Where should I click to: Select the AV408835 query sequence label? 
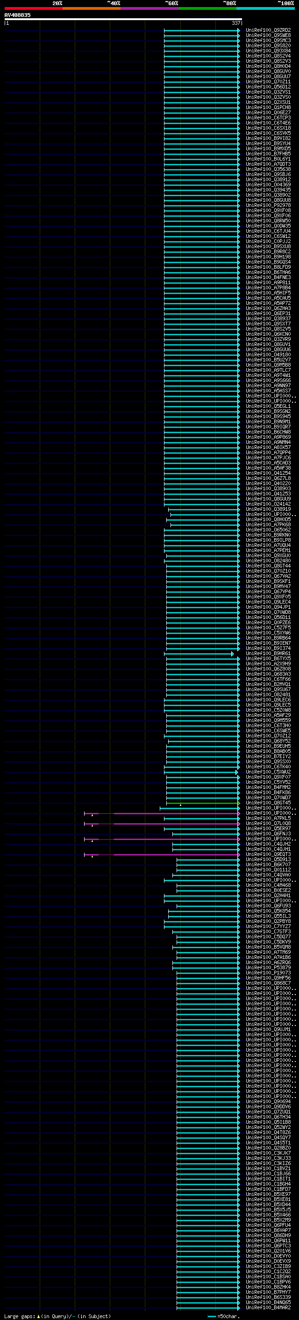17,15
